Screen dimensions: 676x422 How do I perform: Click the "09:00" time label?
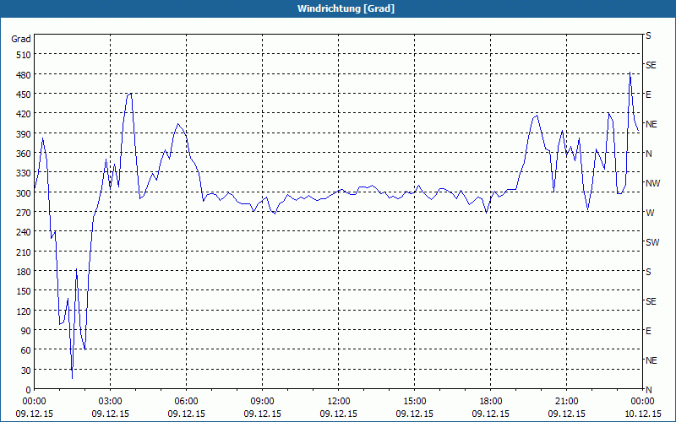tap(262, 402)
